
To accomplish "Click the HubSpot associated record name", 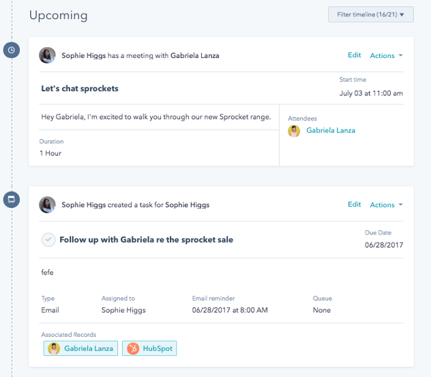I will click(x=157, y=348).
